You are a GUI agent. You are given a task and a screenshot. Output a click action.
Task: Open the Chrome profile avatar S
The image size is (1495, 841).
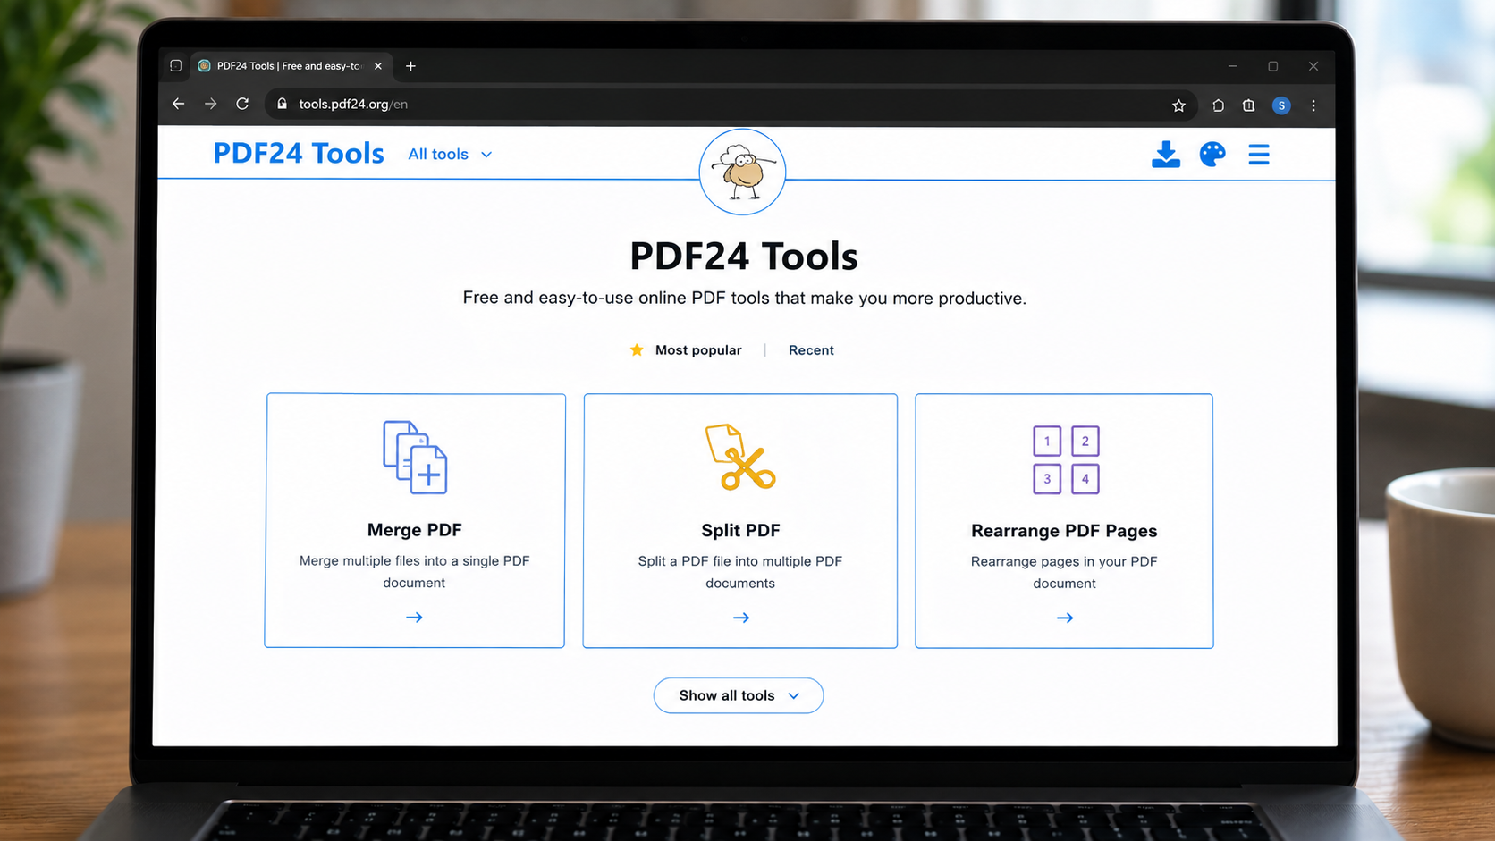(1281, 105)
